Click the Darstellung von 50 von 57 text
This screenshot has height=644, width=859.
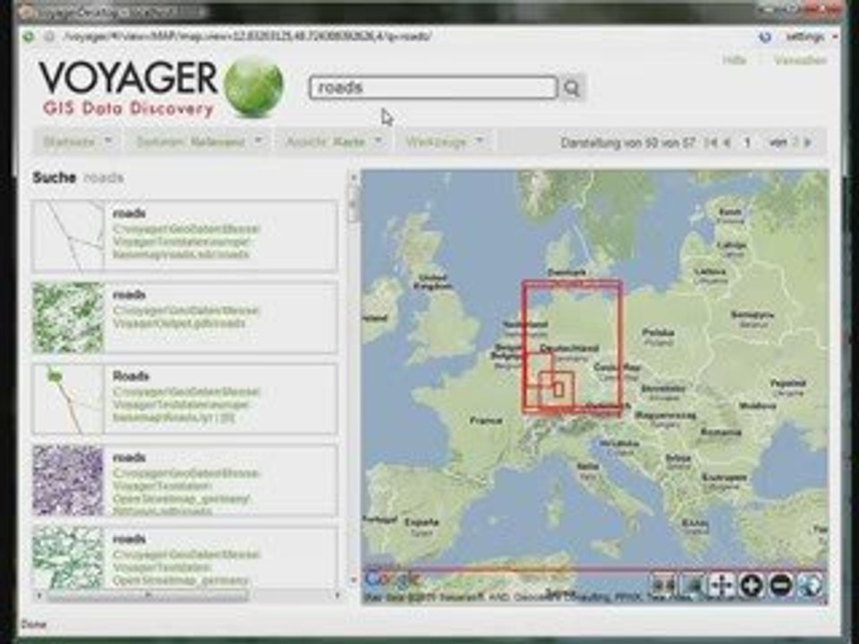point(628,143)
